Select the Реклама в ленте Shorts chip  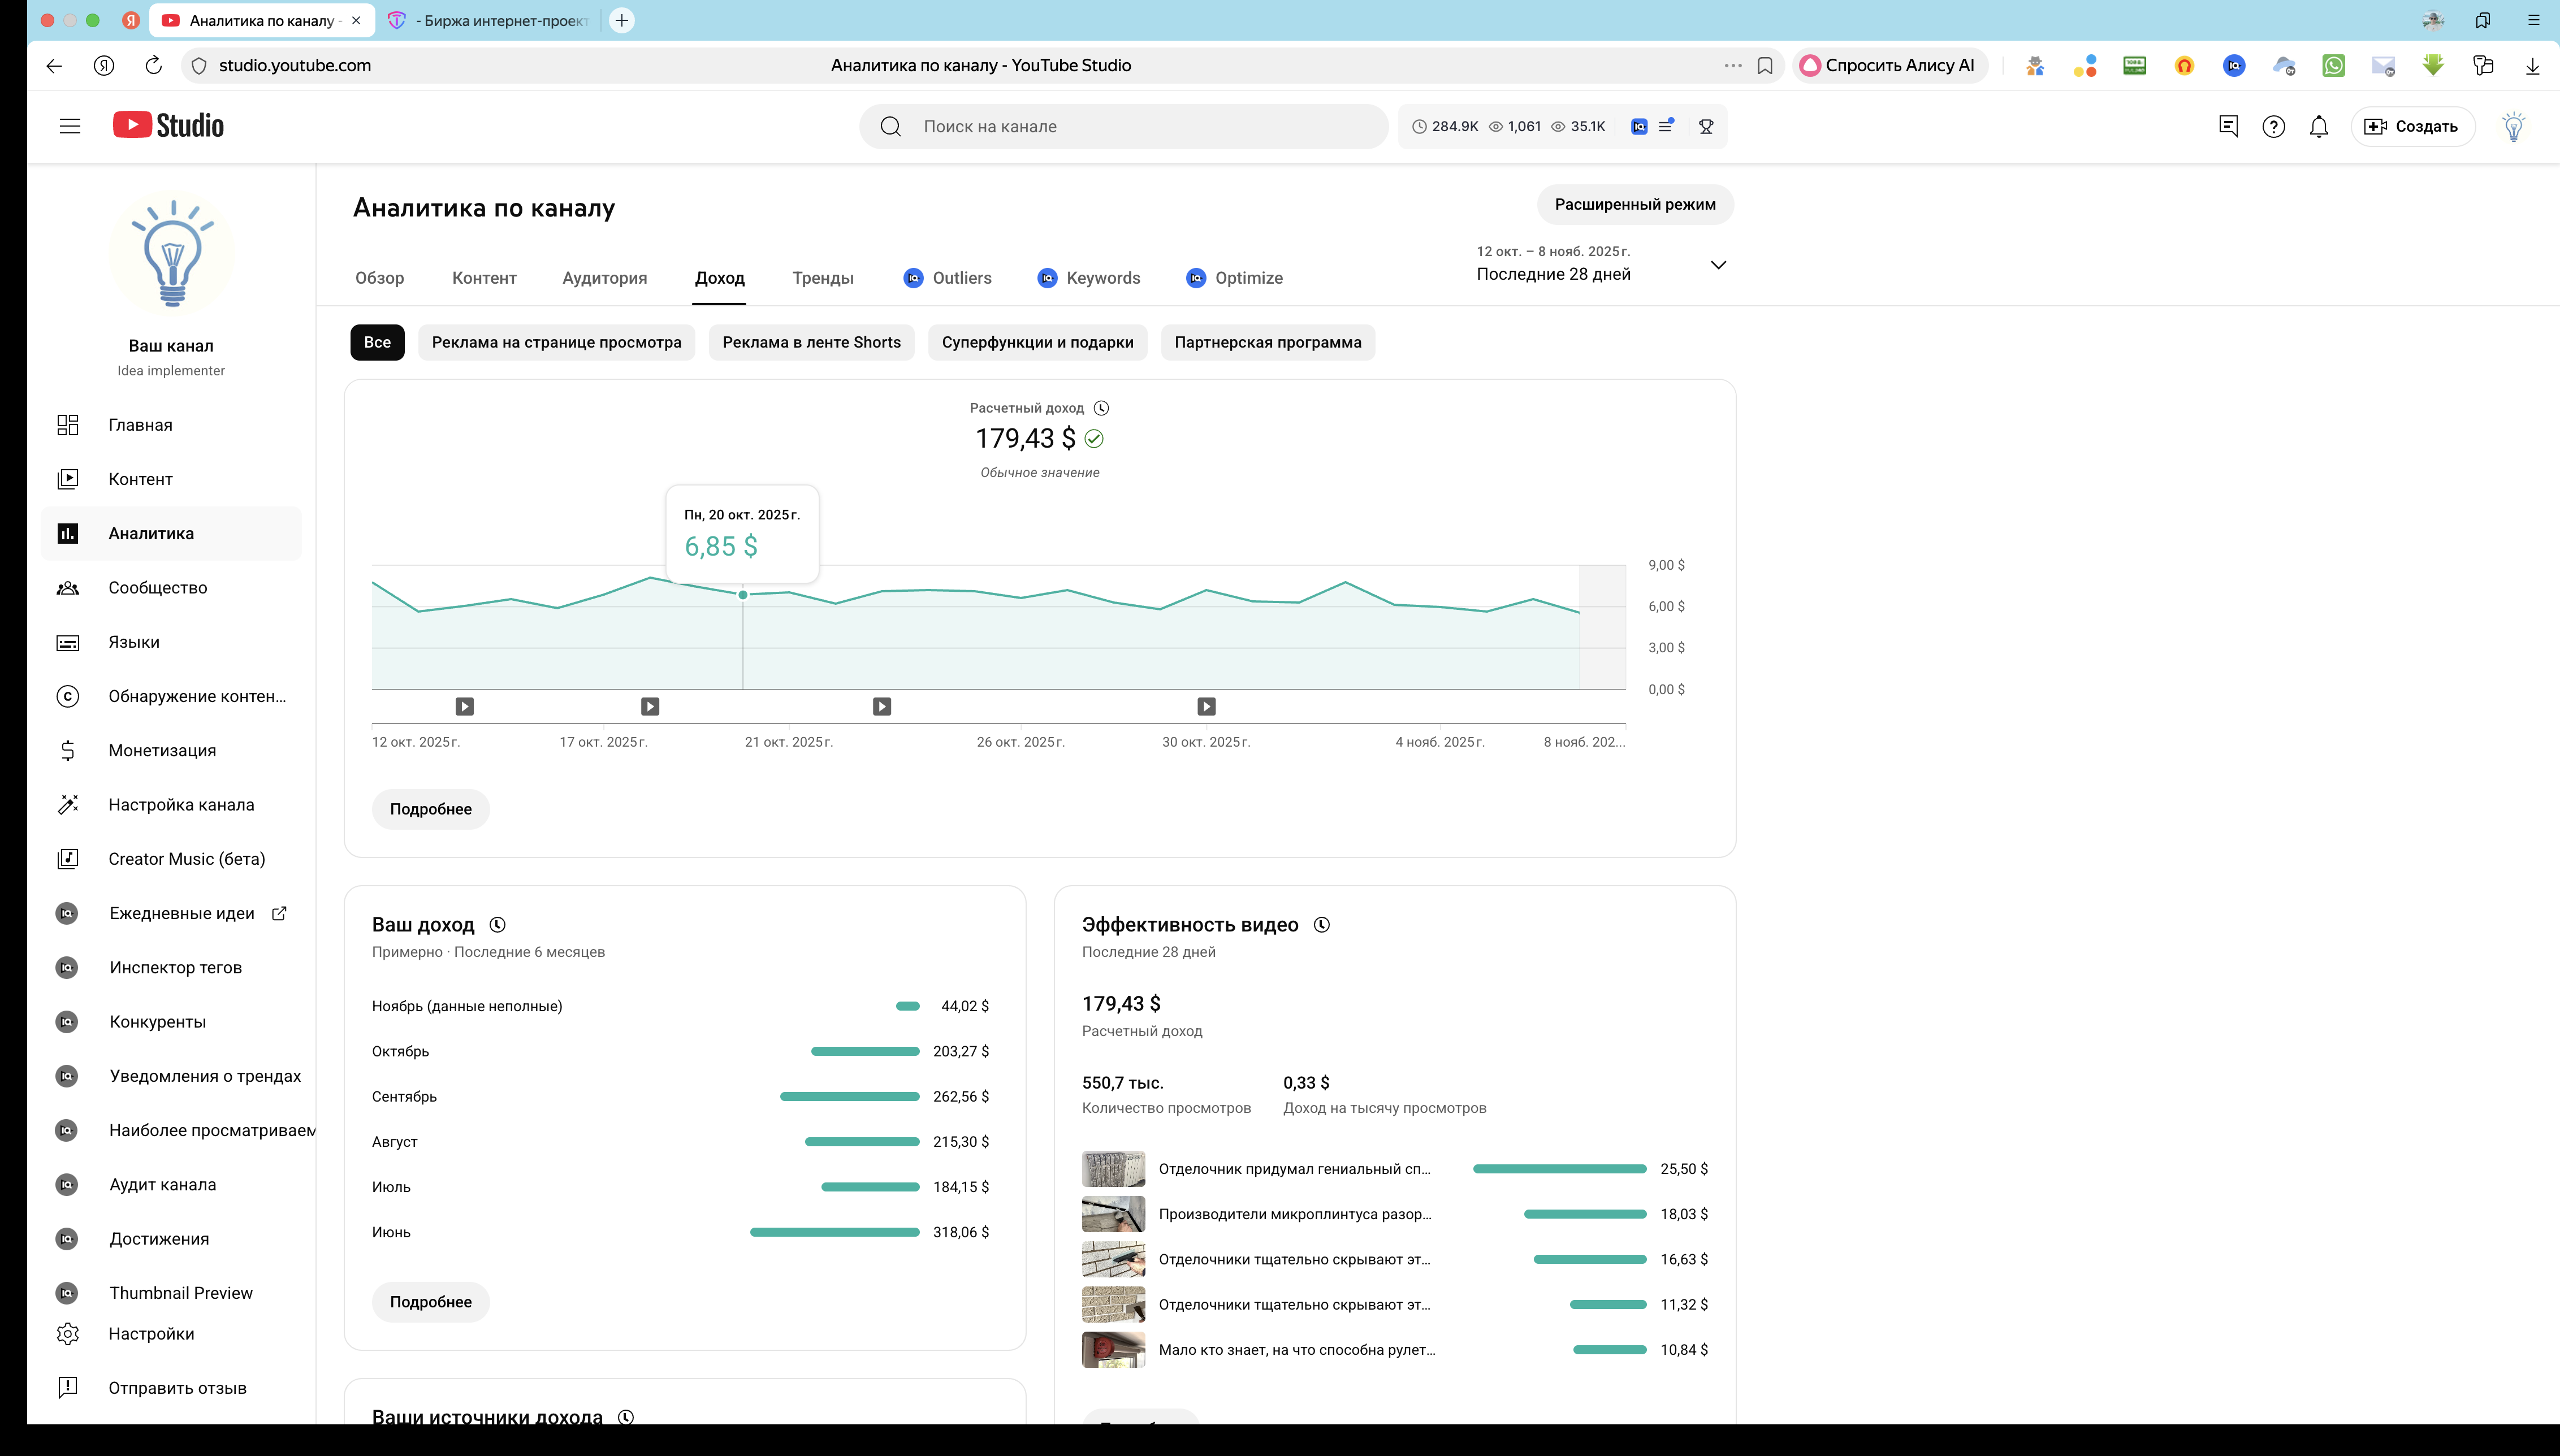coord(811,342)
